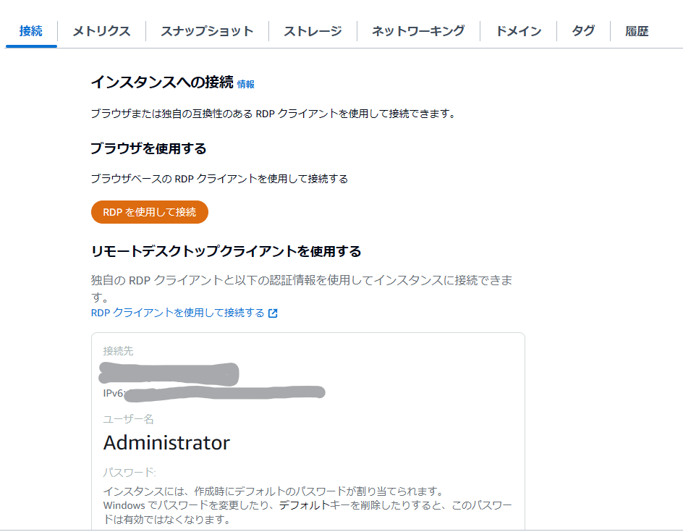Click the パスワード: label
This screenshot has height=532, width=683.
(130, 473)
